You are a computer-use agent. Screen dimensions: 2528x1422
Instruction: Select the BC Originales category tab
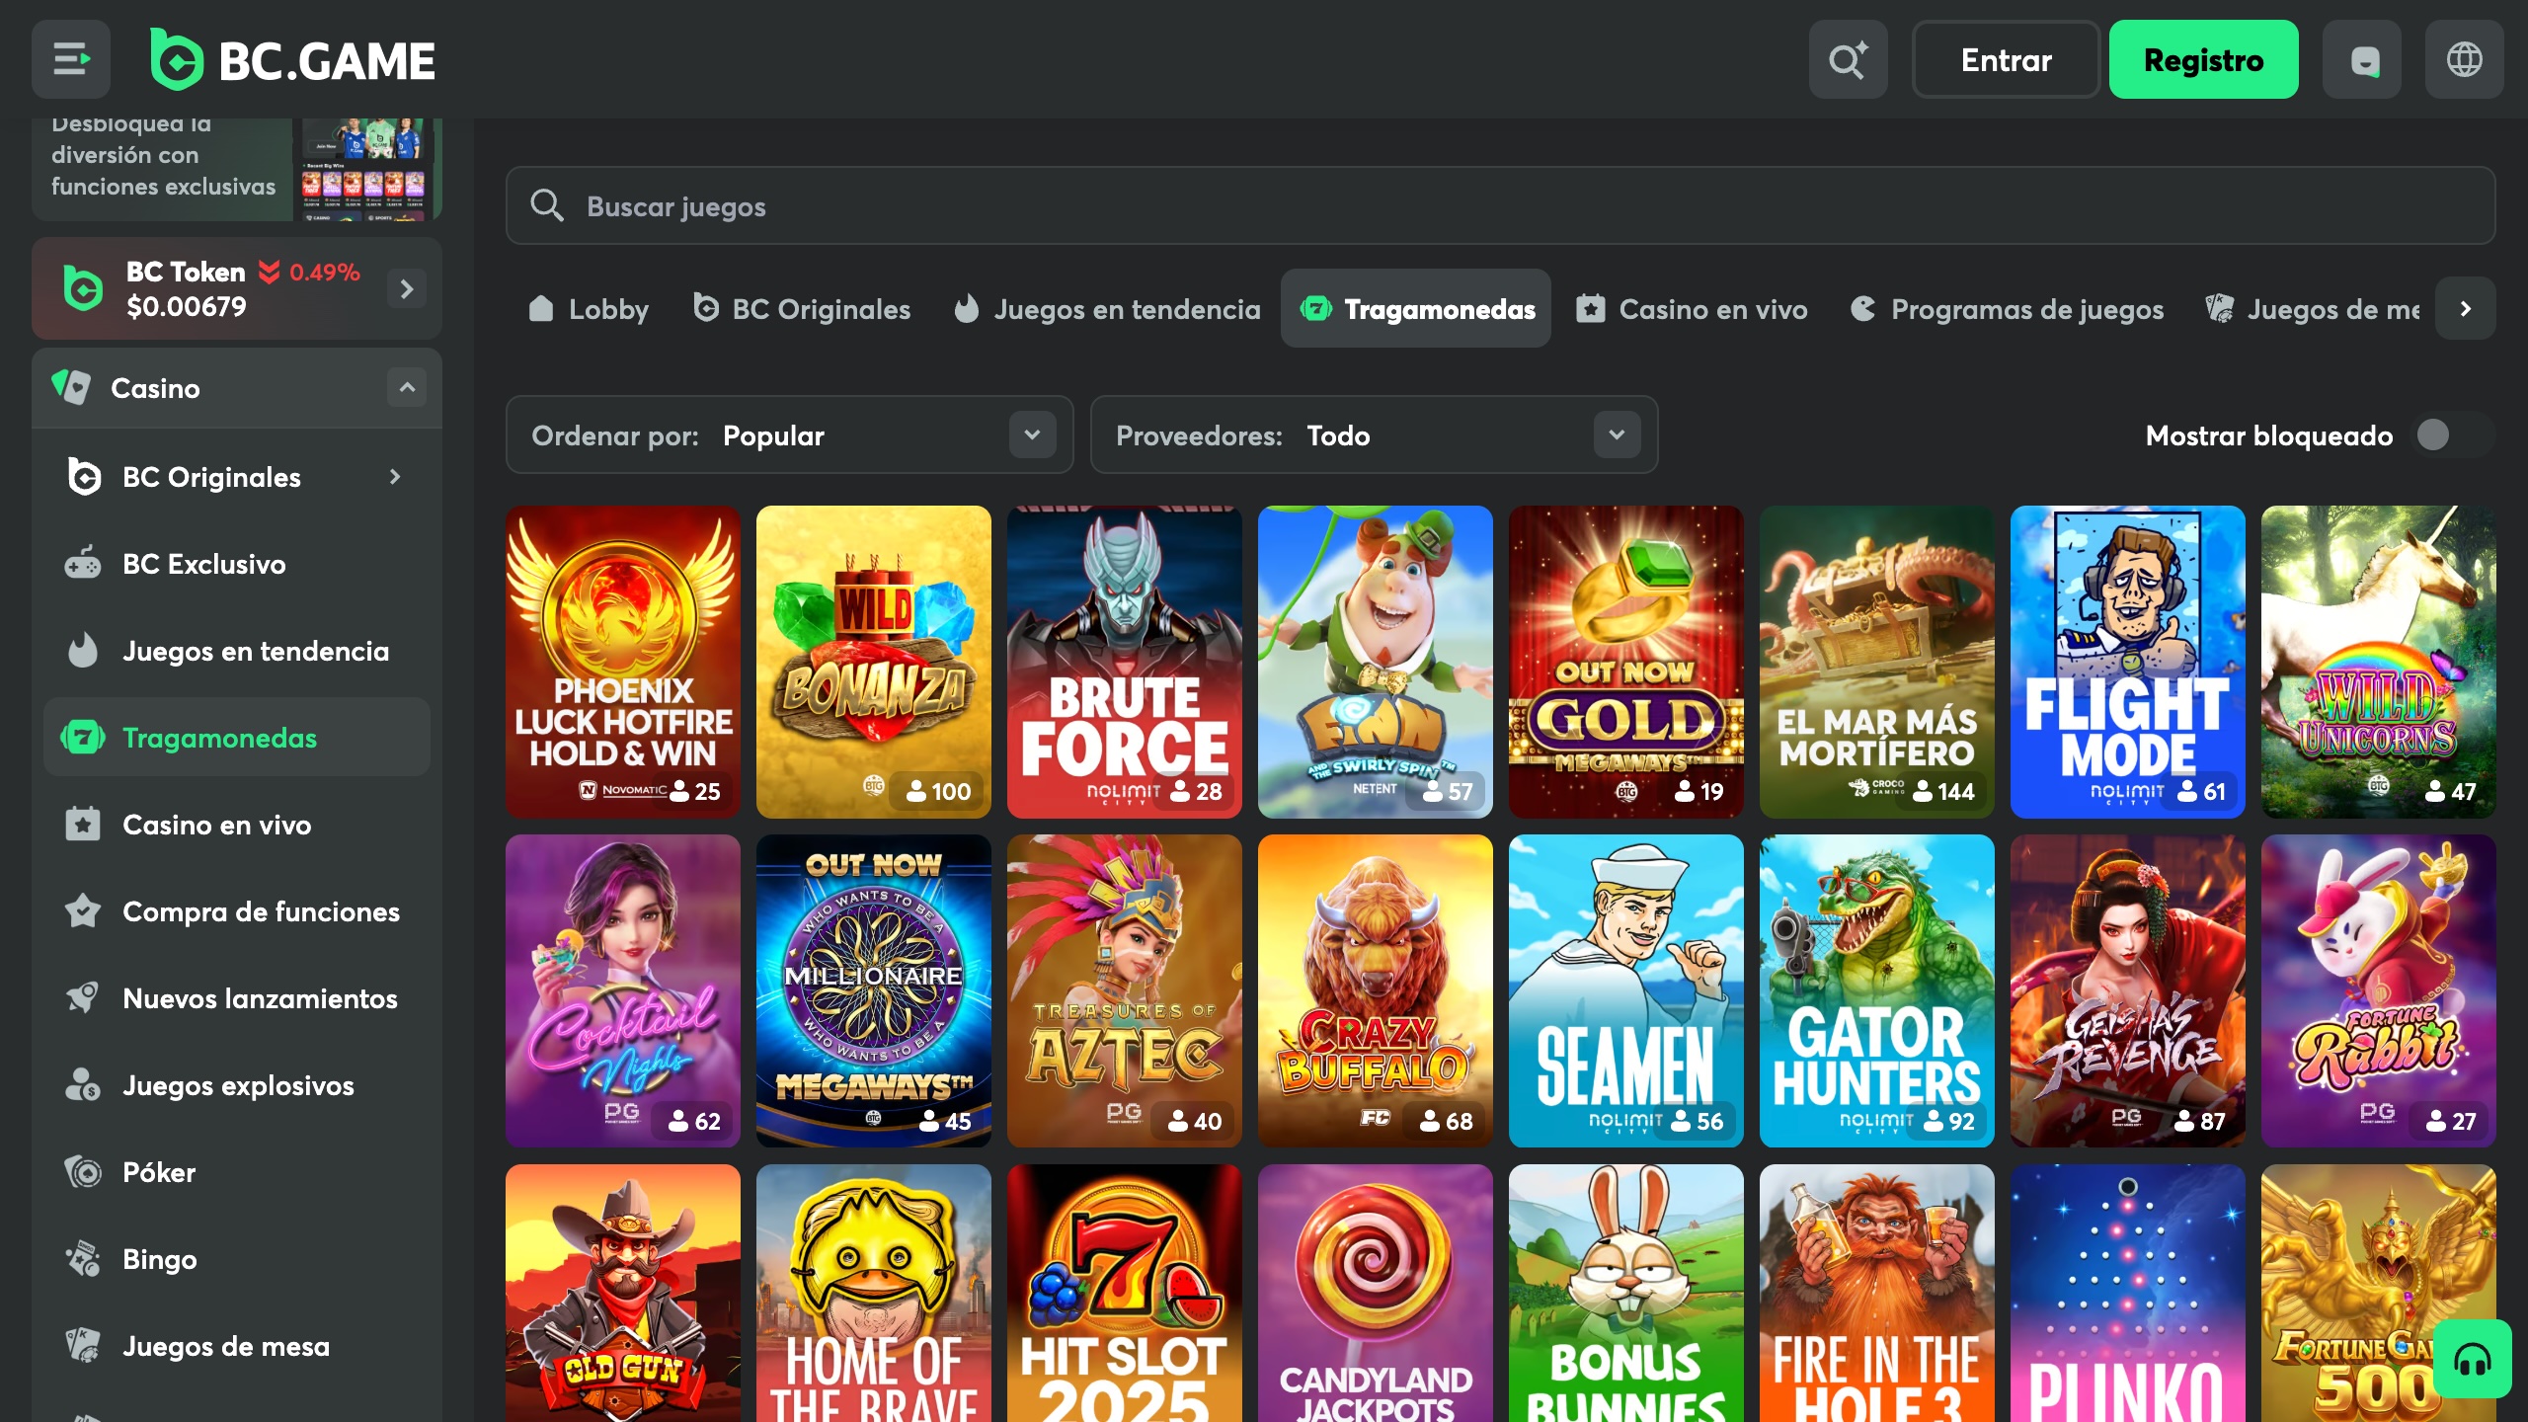click(801, 309)
